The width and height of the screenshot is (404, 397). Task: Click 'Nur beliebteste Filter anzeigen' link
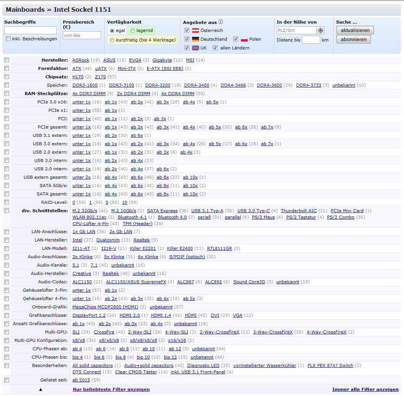pos(111,389)
